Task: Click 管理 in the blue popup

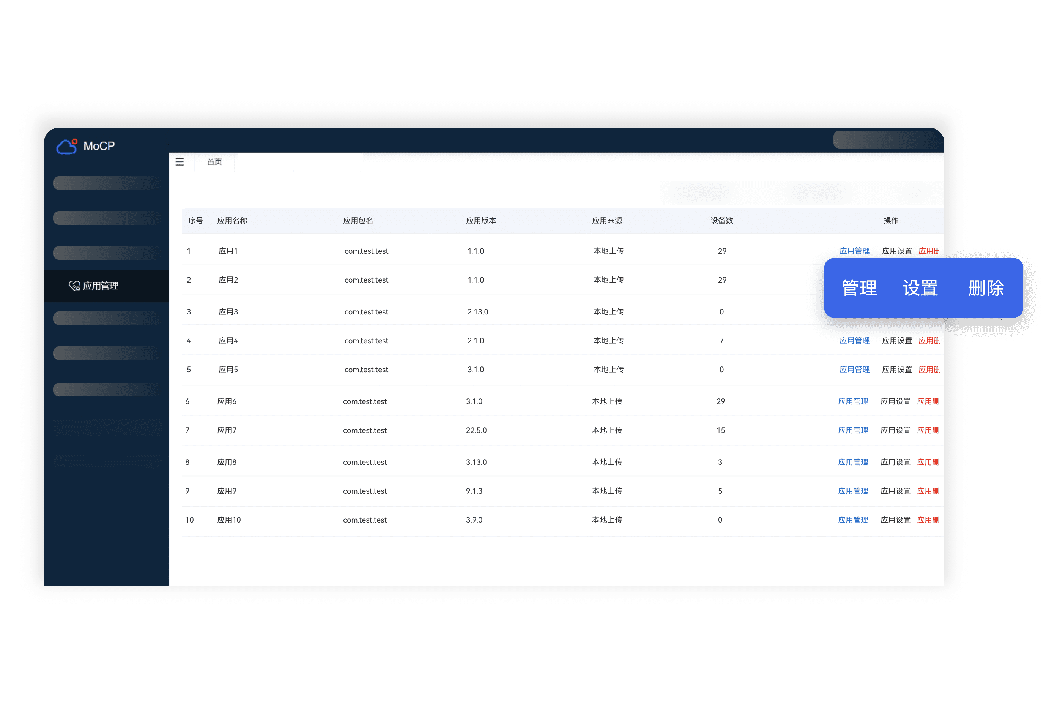Action: click(x=859, y=288)
